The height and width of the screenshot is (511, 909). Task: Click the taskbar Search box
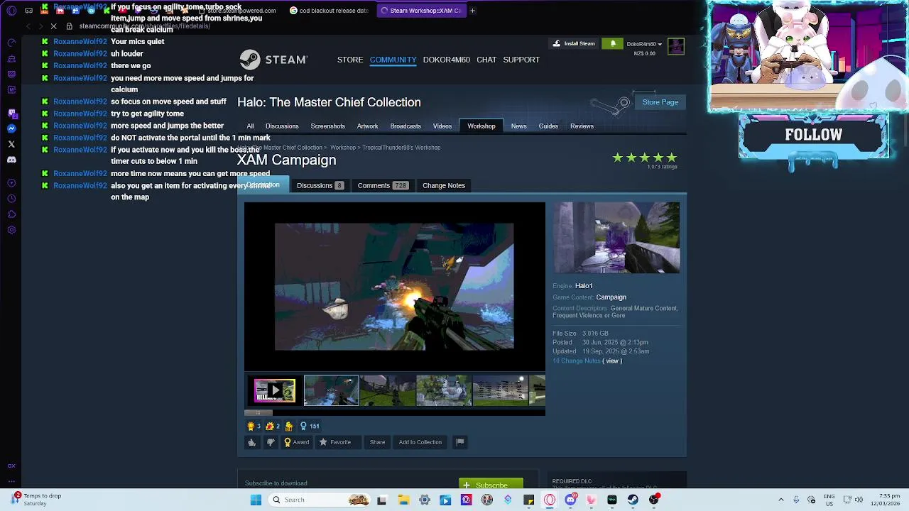[320, 500]
